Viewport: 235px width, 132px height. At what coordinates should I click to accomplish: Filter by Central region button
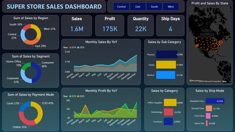click(121, 7)
